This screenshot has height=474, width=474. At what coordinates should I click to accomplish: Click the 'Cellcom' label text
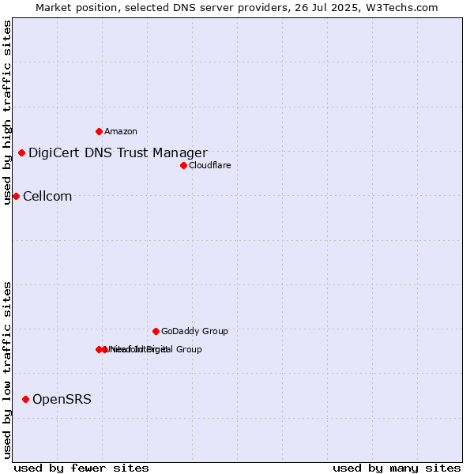(47, 197)
